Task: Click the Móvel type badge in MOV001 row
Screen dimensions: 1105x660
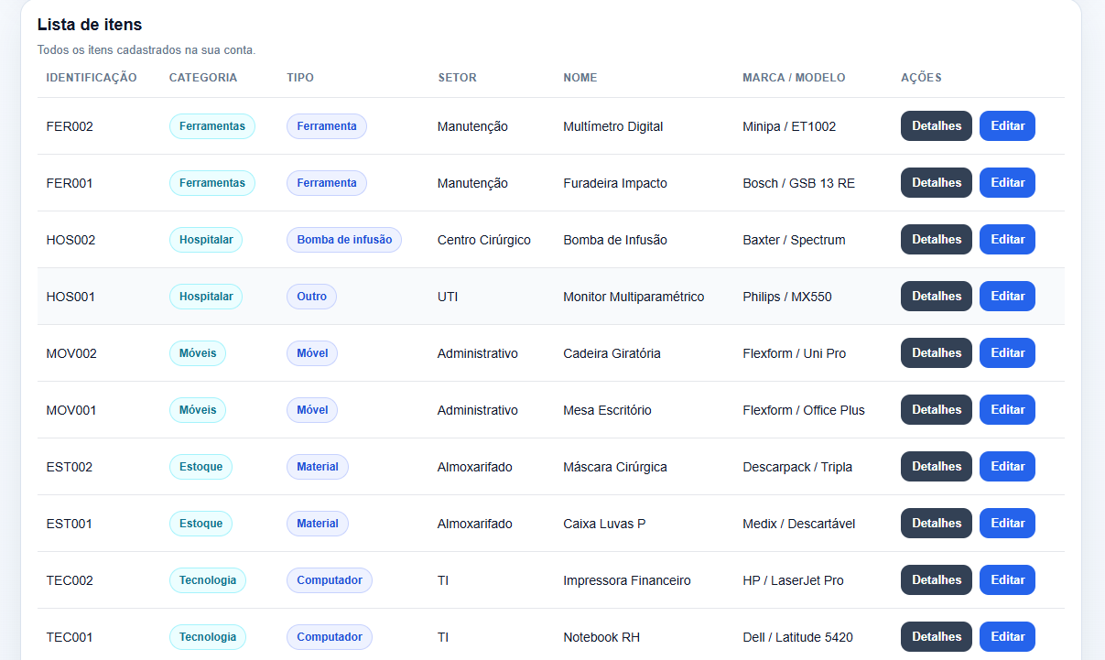Action: (312, 410)
